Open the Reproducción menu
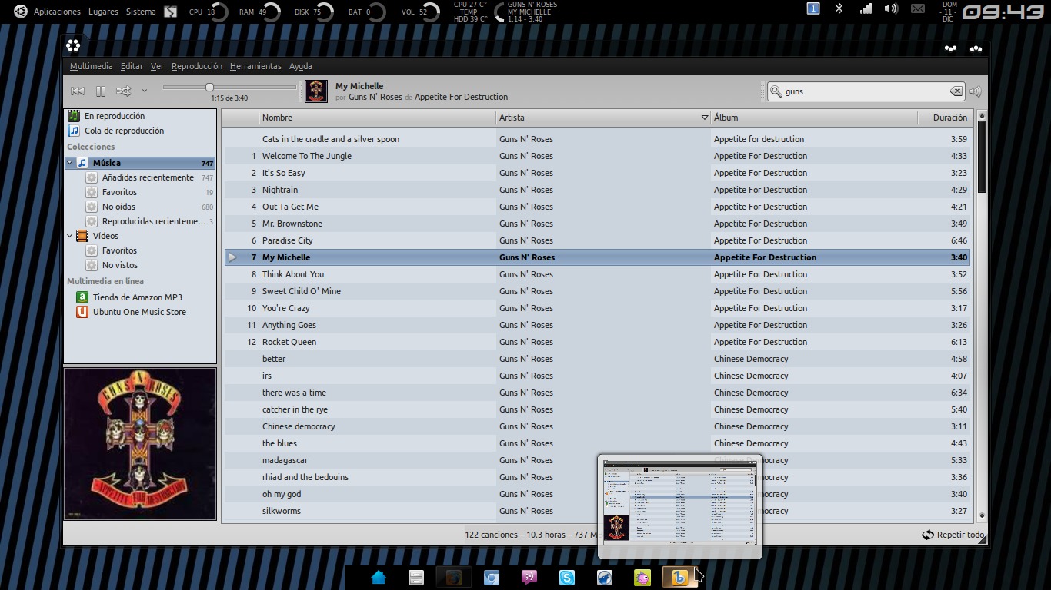This screenshot has width=1051, height=590. point(197,66)
